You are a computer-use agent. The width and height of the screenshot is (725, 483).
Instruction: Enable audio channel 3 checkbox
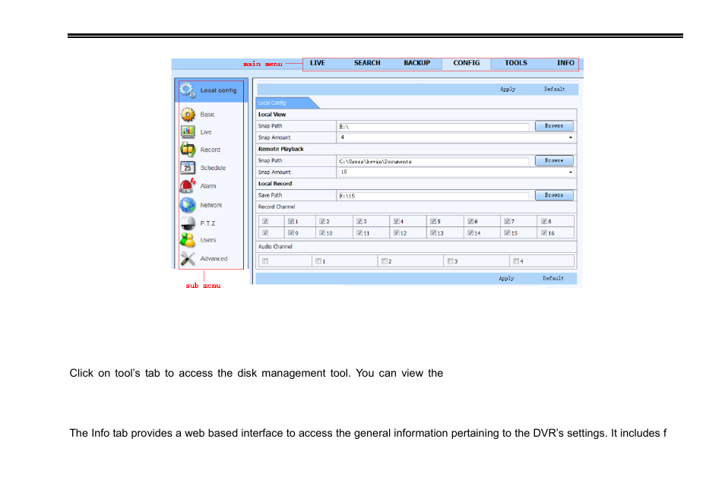[x=451, y=261]
